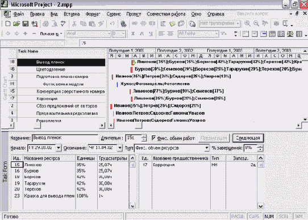Open the 'Сервис' menu
The image size is (308, 220).
tap(114, 14)
